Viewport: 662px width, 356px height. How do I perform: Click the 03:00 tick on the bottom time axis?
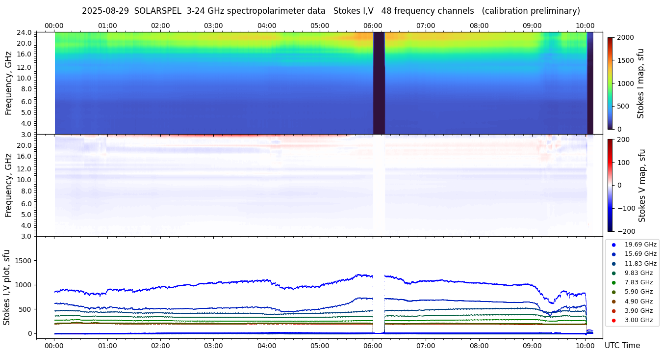(x=213, y=346)
